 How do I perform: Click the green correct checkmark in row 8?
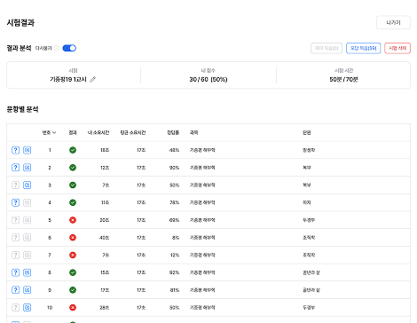73,272
